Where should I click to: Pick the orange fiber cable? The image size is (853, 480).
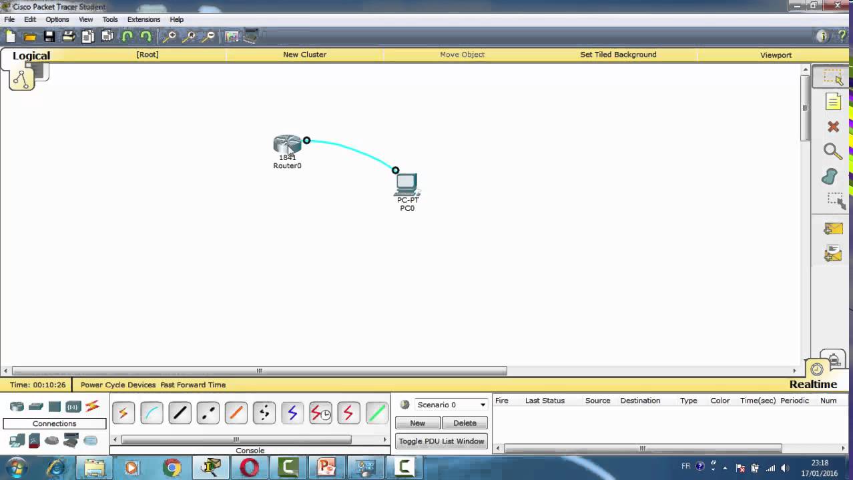click(x=236, y=413)
